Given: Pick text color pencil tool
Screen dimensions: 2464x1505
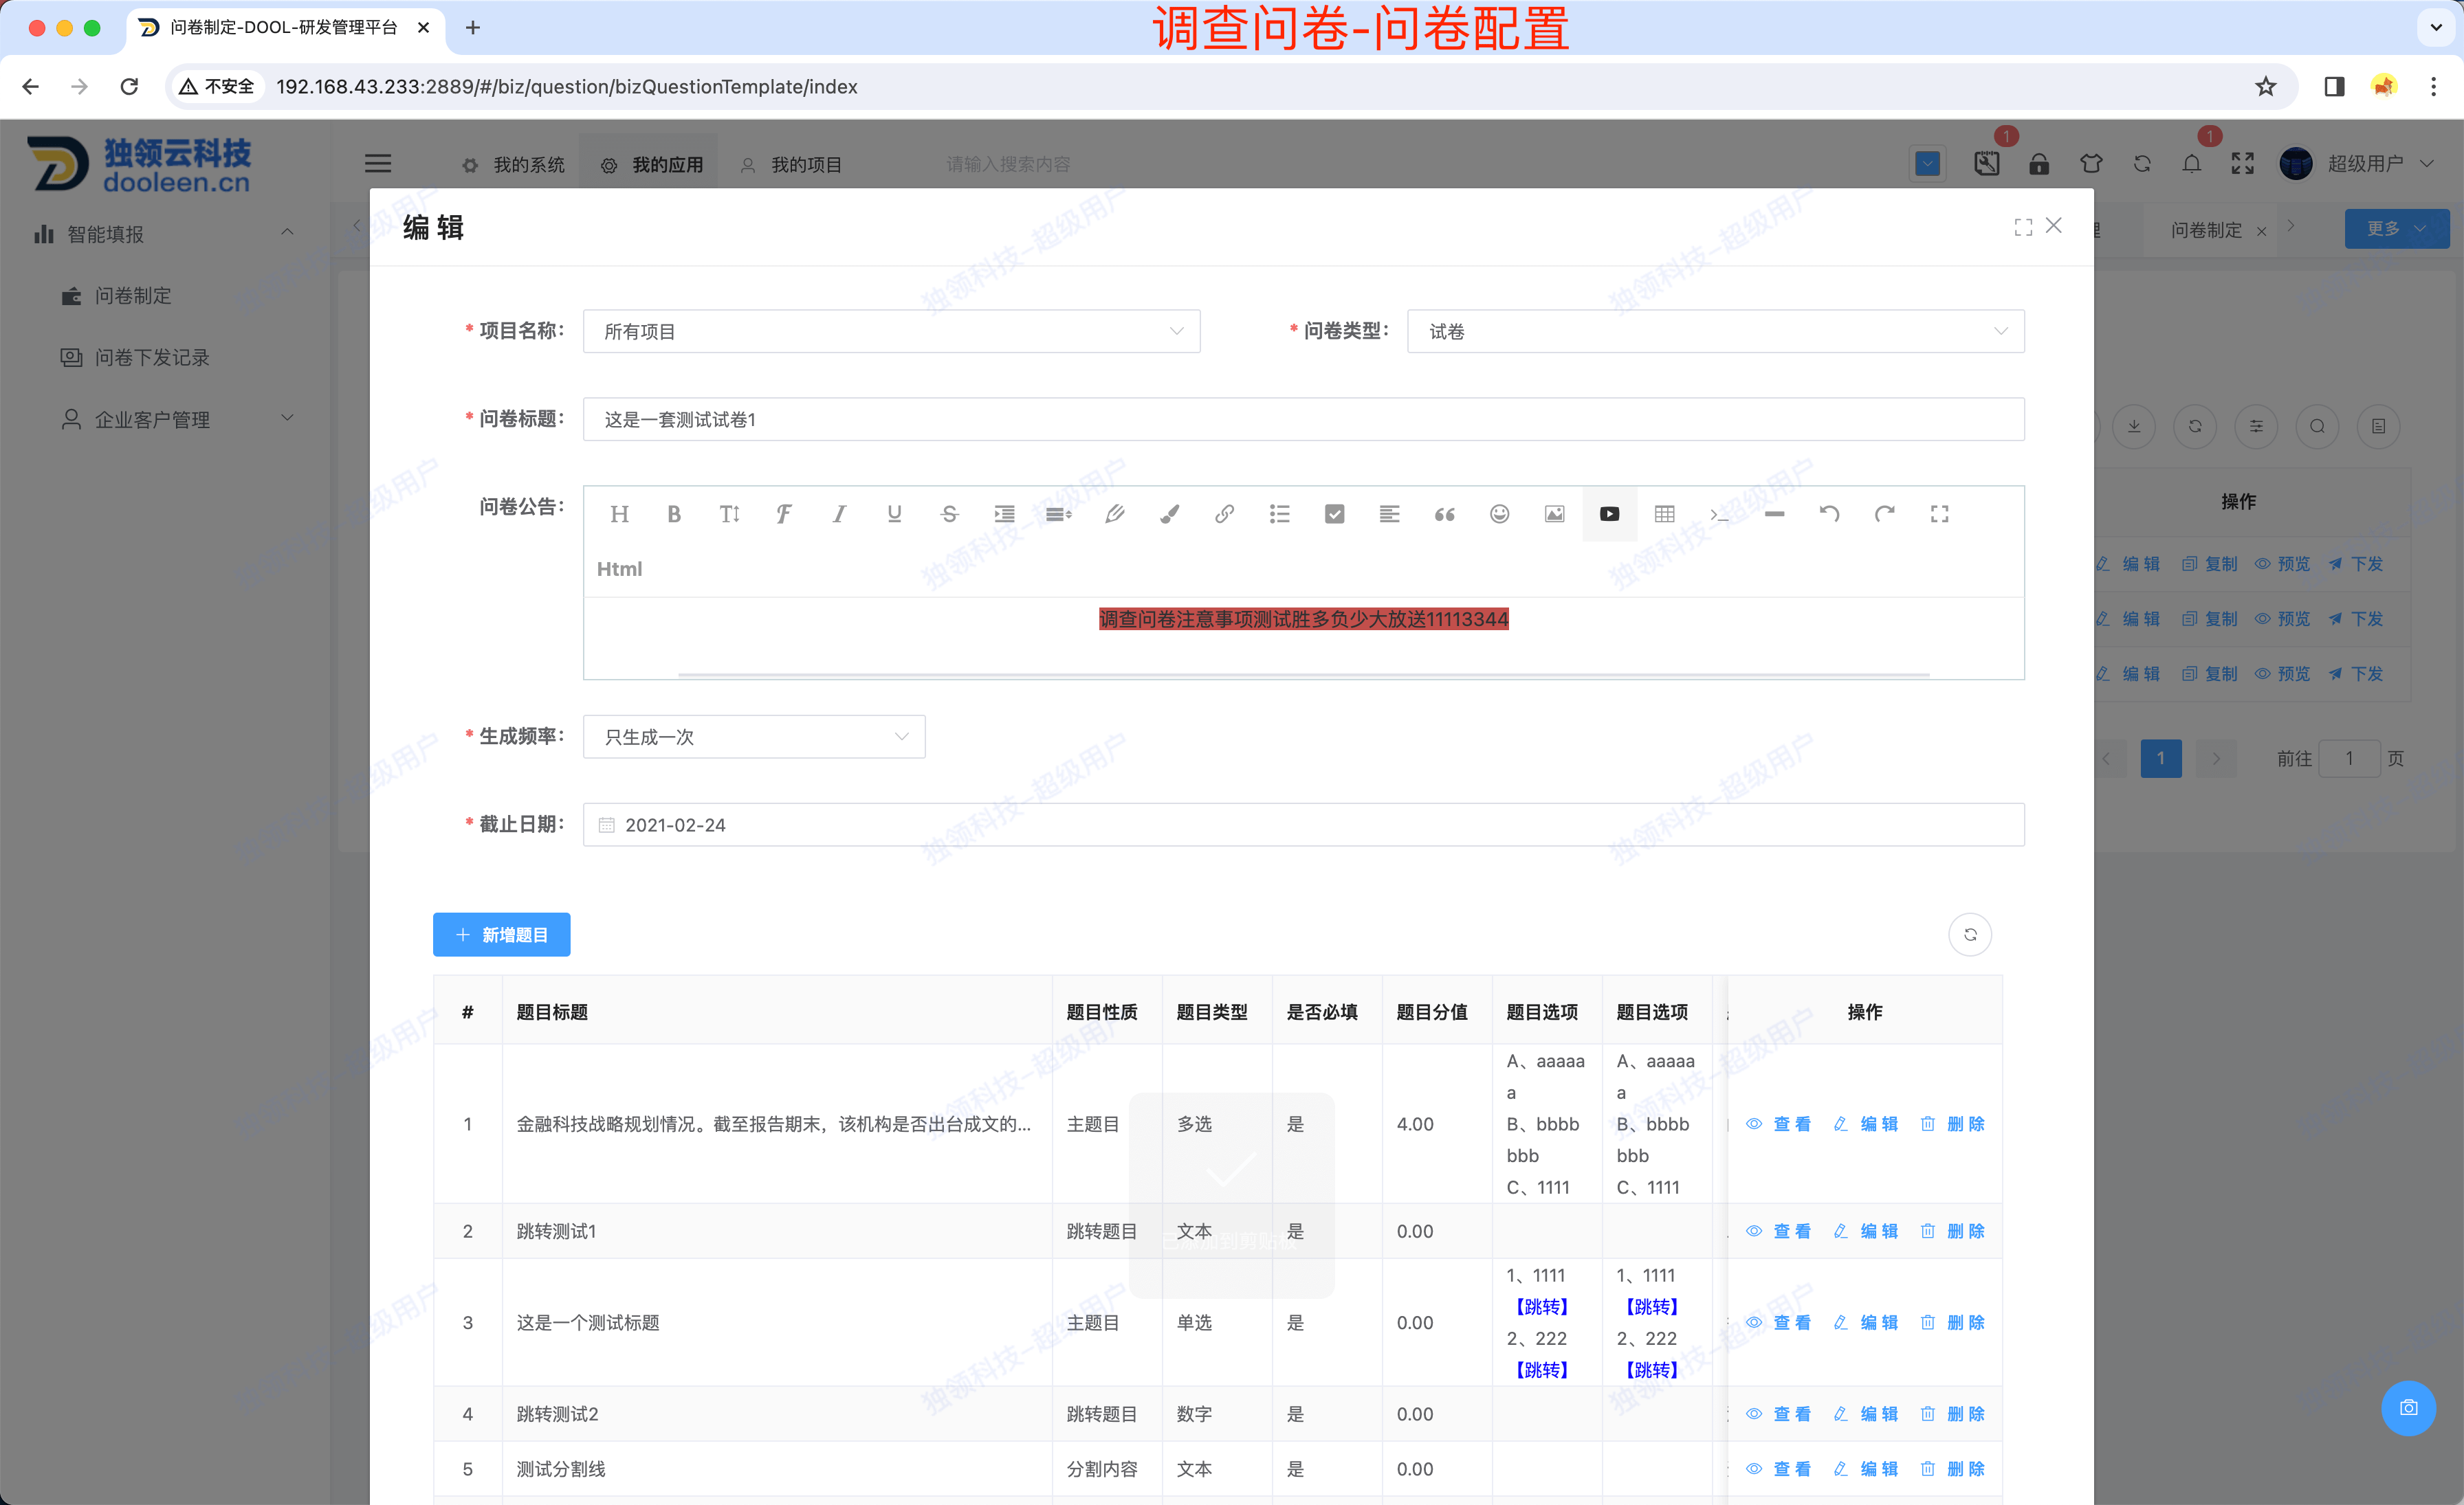Looking at the screenshot, I should click(1114, 513).
